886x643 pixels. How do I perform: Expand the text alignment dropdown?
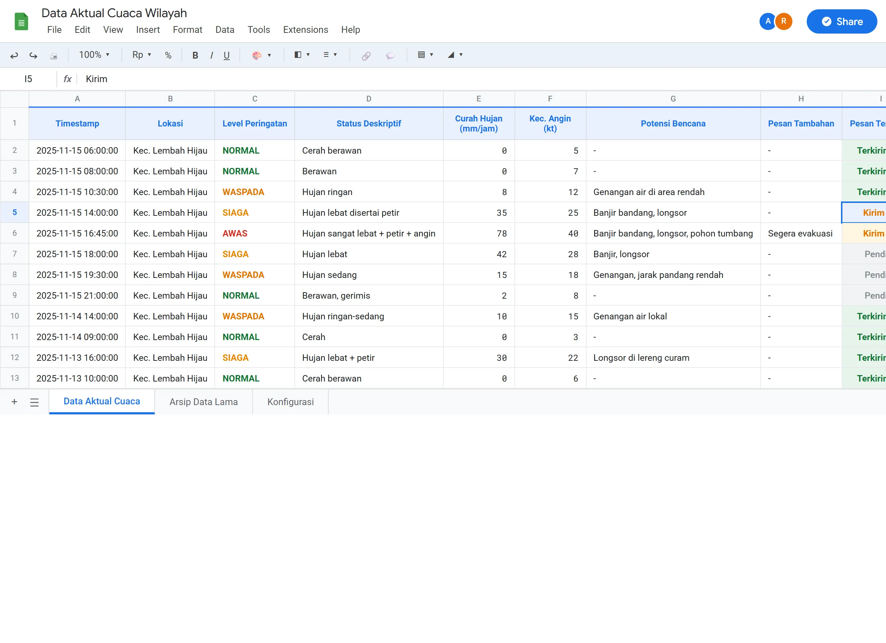pyautogui.click(x=330, y=55)
